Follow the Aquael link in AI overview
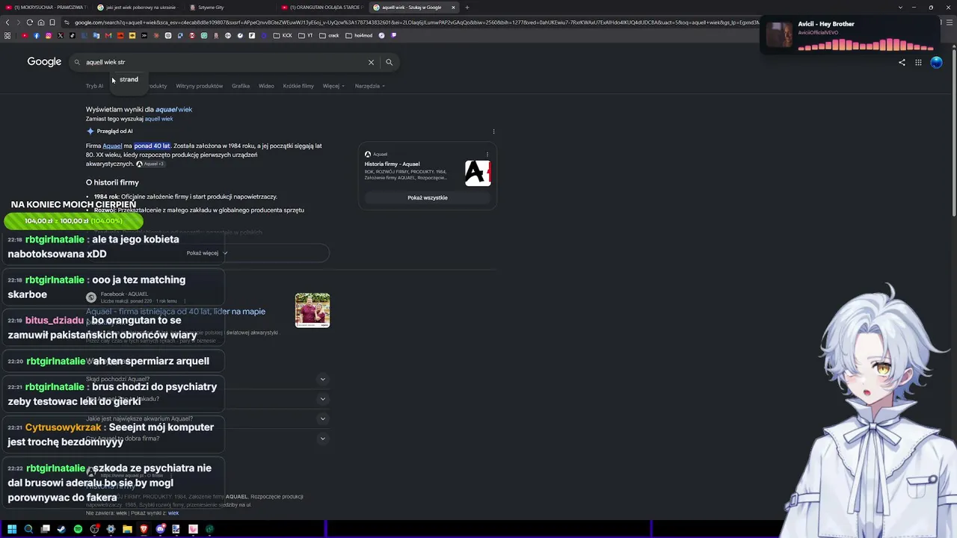The image size is (957, 538). pos(112,146)
